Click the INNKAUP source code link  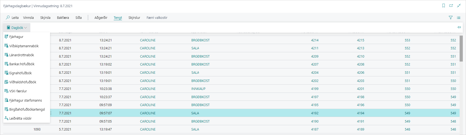tap(198, 89)
